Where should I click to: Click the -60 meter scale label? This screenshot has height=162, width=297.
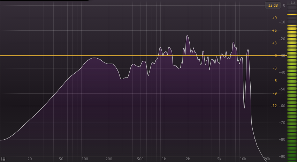click(282, 106)
